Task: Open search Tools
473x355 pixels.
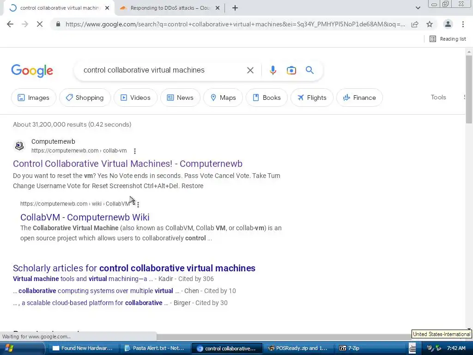Action: (438, 97)
